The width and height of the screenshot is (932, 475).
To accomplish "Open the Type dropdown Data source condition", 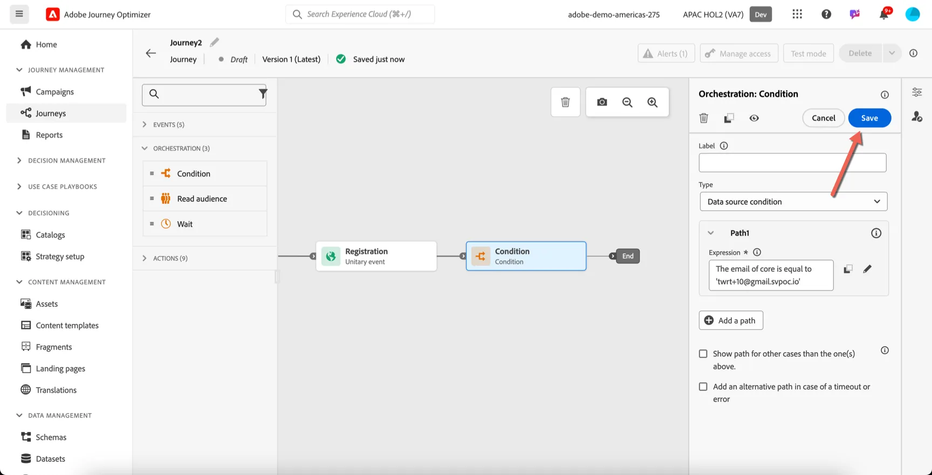I will tap(793, 202).
